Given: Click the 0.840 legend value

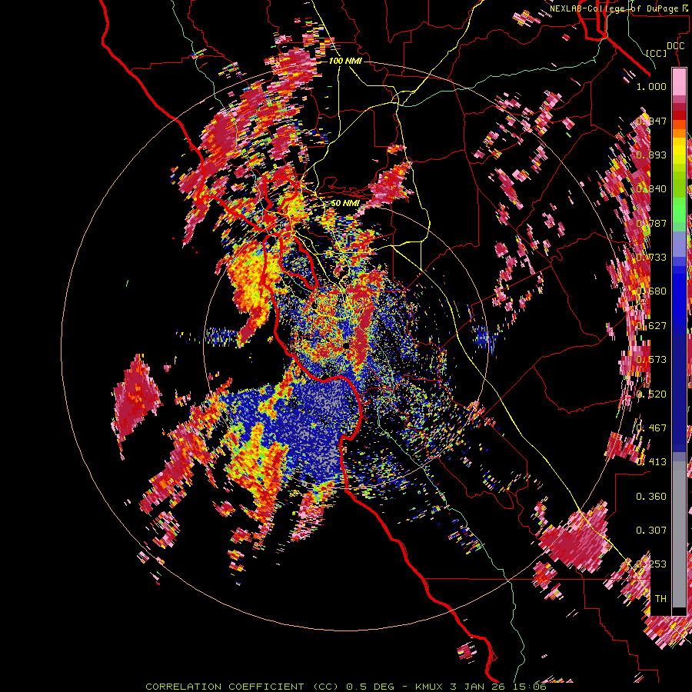Looking at the screenshot, I should pyautogui.click(x=651, y=189).
